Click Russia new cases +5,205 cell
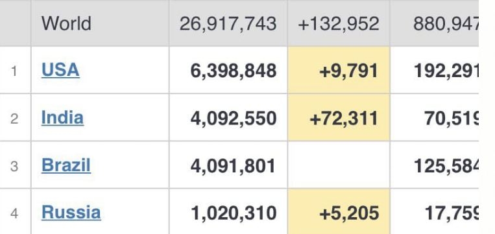 (x=339, y=211)
